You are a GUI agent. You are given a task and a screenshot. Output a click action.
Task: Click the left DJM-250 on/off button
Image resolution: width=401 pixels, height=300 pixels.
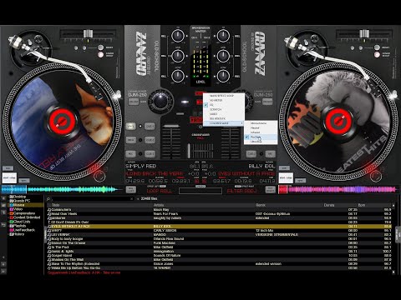pos(134,102)
